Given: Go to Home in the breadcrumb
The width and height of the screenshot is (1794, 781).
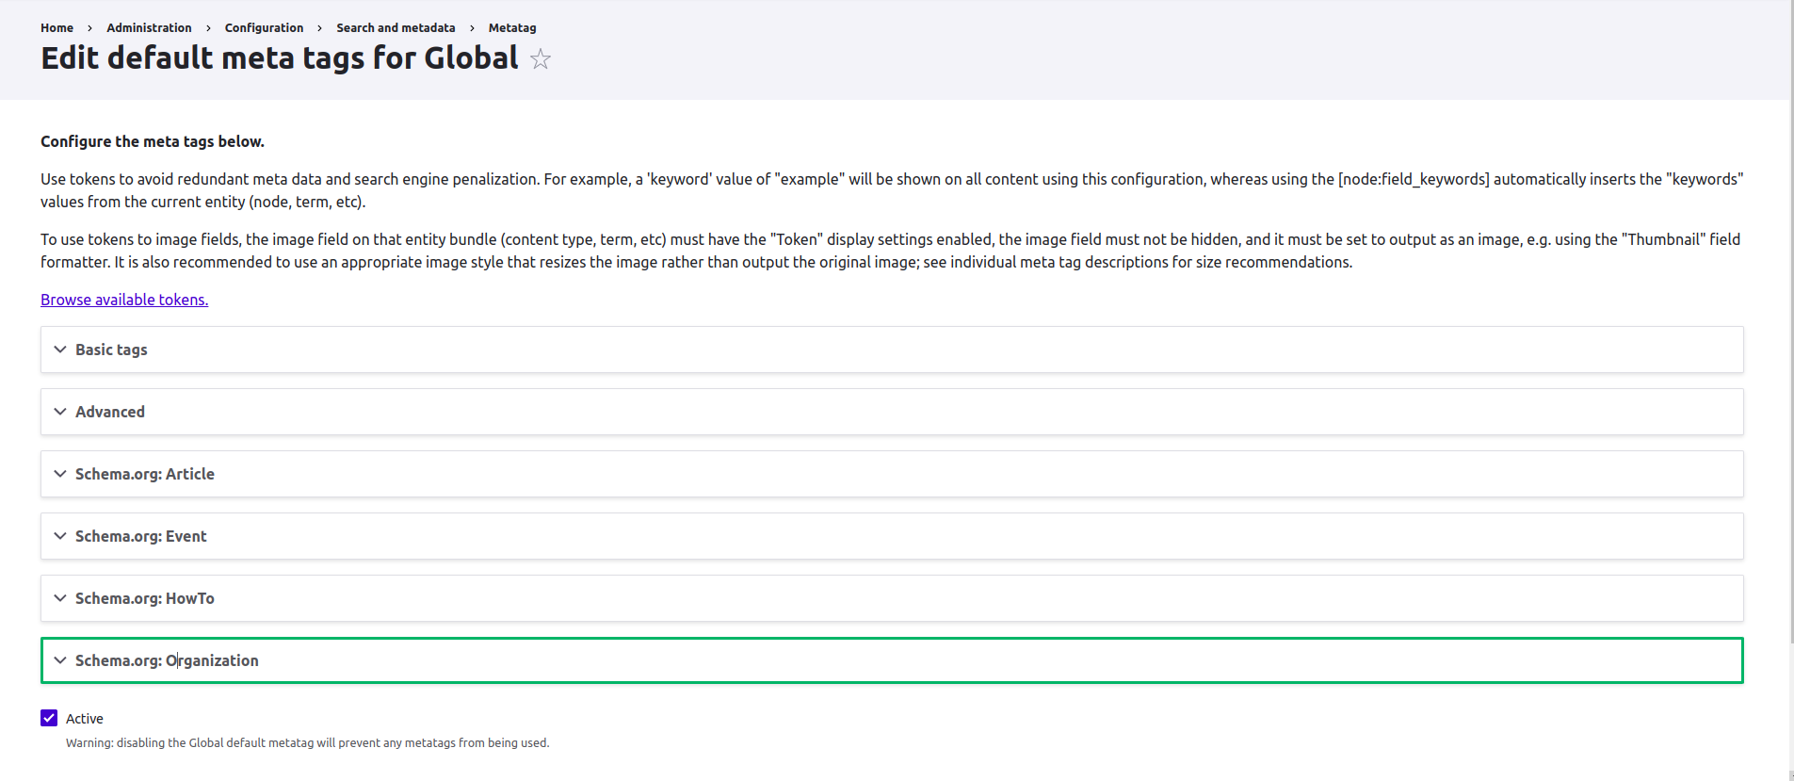Looking at the screenshot, I should pyautogui.click(x=57, y=28).
